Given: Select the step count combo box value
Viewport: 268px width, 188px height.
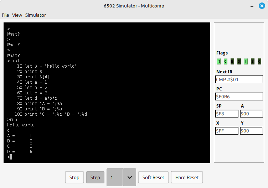Looking at the screenshot, I should point(115,177).
